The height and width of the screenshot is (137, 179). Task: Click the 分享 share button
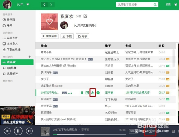point(82,36)
